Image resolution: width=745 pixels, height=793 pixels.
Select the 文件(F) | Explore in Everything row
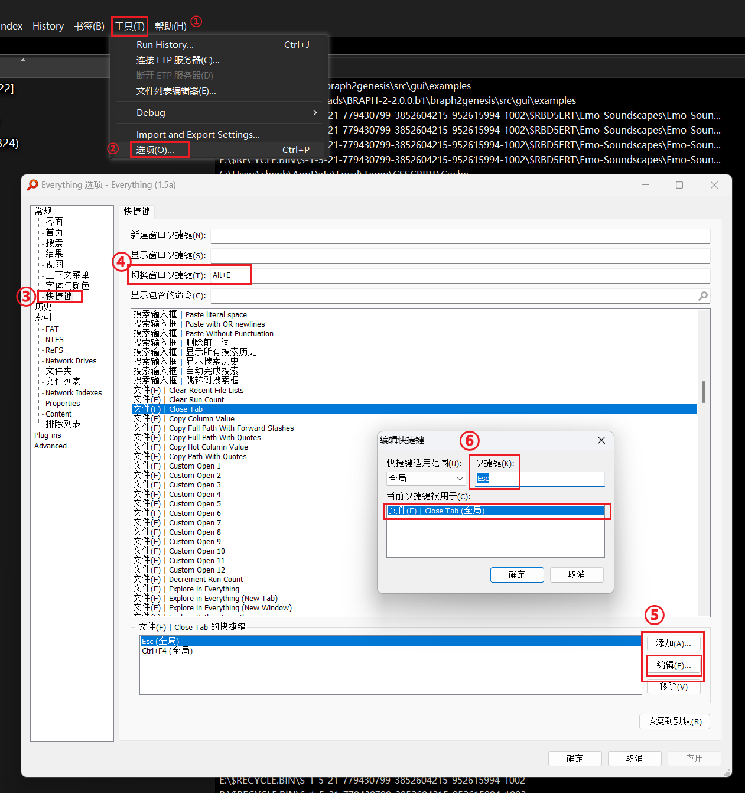[x=414, y=589]
